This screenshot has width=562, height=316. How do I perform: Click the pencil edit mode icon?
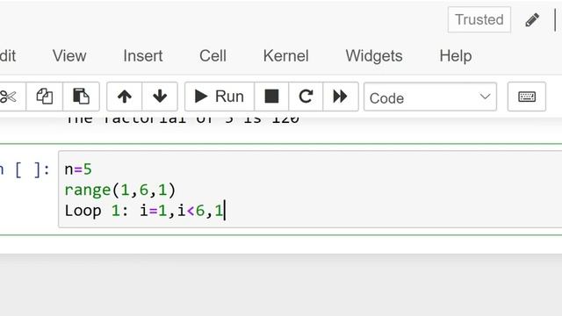pyautogui.click(x=532, y=19)
